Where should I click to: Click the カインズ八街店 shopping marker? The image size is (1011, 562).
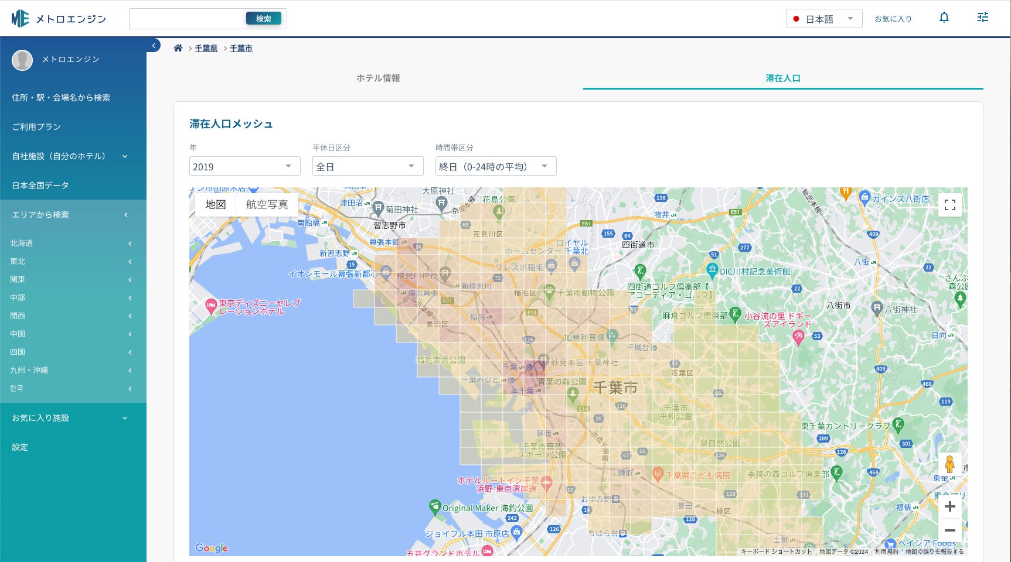[x=864, y=198]
